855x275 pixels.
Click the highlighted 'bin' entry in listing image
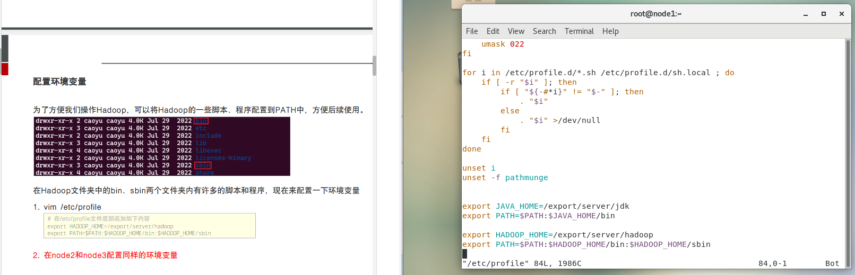point(201,121)
